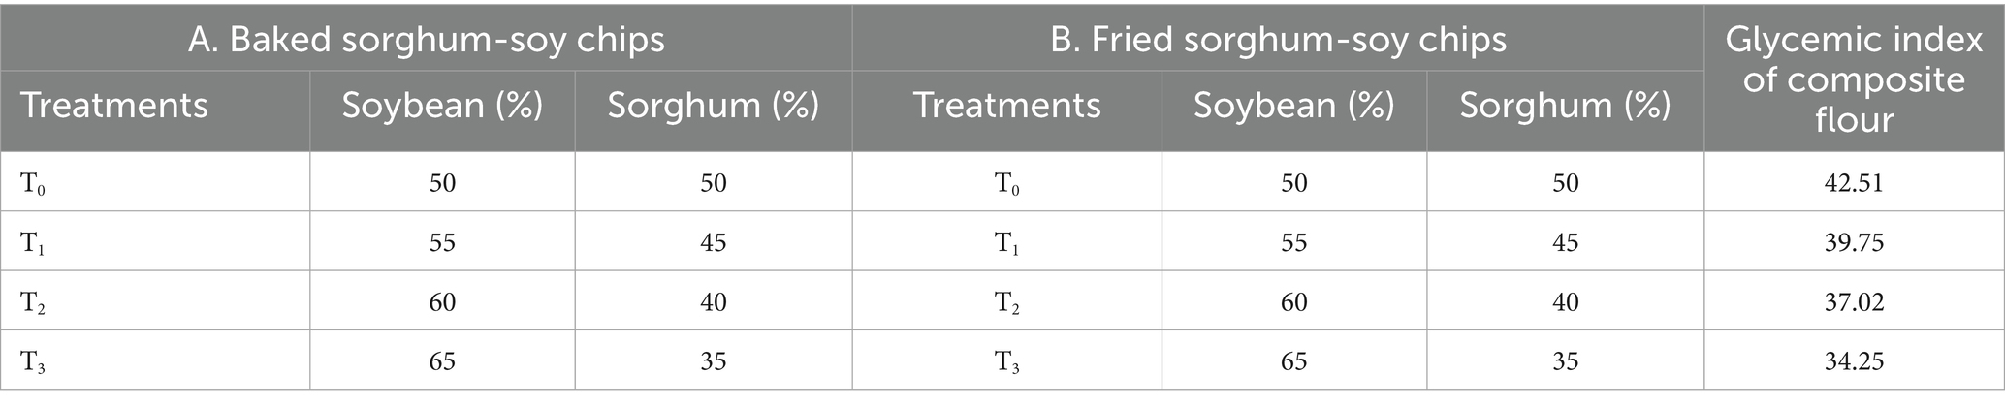Select Fried section's soybean value 65
2005x407 pixels.
pos(1293,361)
